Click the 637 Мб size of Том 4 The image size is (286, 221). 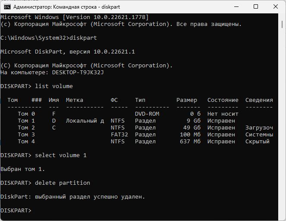192,142
